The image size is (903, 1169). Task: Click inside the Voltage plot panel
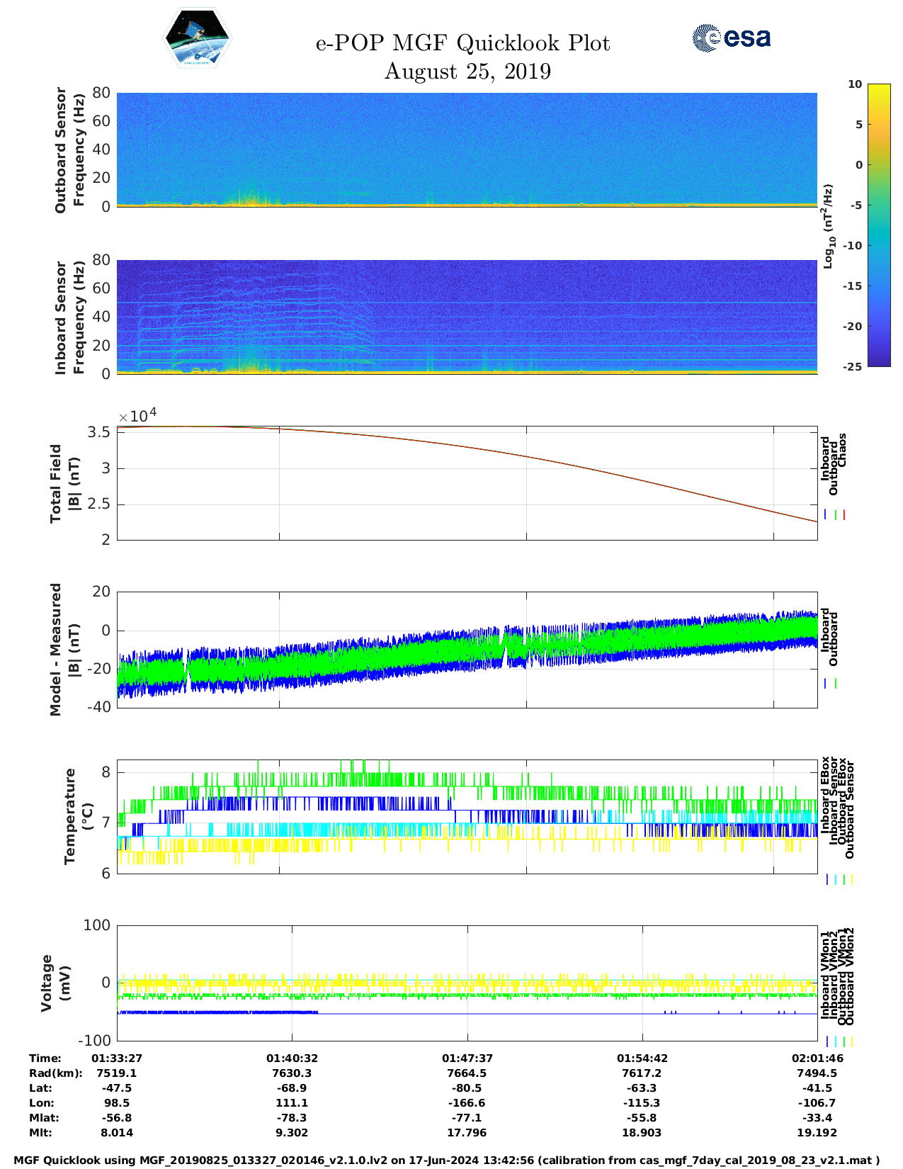467,983
